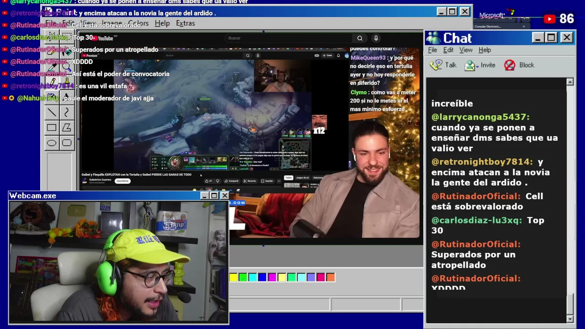
Task: Click the YouTube search magnifier icon
Action: click(x=360, y=38)
